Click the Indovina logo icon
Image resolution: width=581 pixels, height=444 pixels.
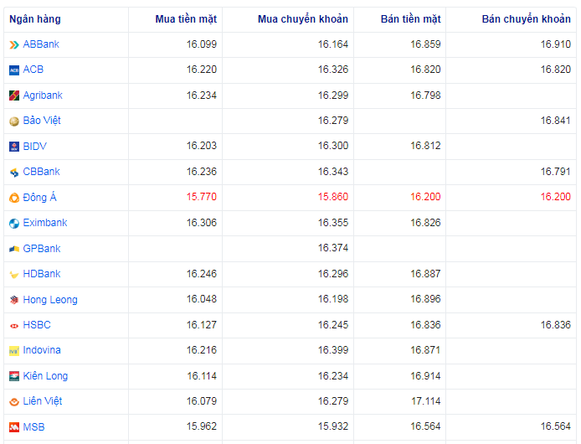click(x=14, y=351)
